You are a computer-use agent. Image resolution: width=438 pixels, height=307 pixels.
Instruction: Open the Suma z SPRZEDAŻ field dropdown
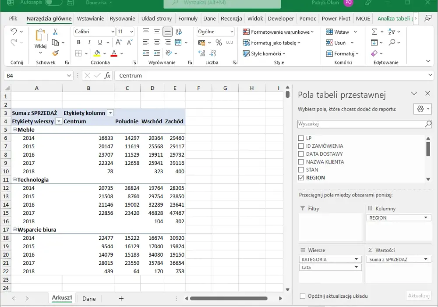[x=426, y=259]
